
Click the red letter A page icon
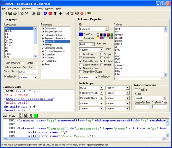click(x=67, y=13)
